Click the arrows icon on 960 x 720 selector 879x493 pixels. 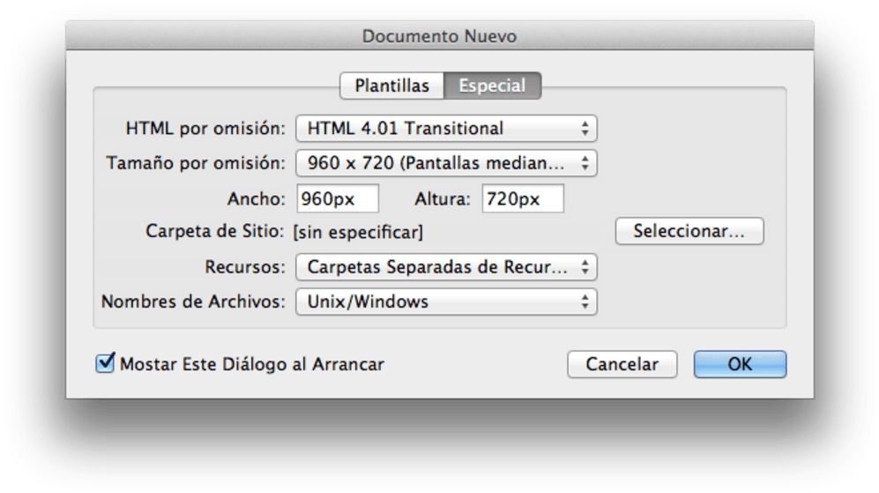click(x=585, y=163)
